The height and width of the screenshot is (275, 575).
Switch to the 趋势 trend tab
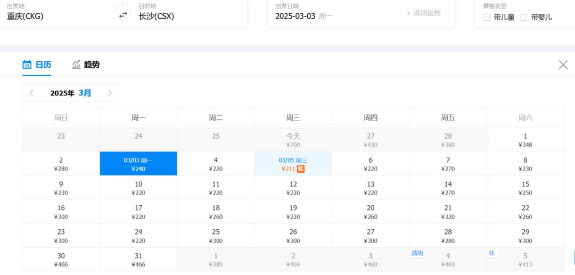(x=86, y=64)
